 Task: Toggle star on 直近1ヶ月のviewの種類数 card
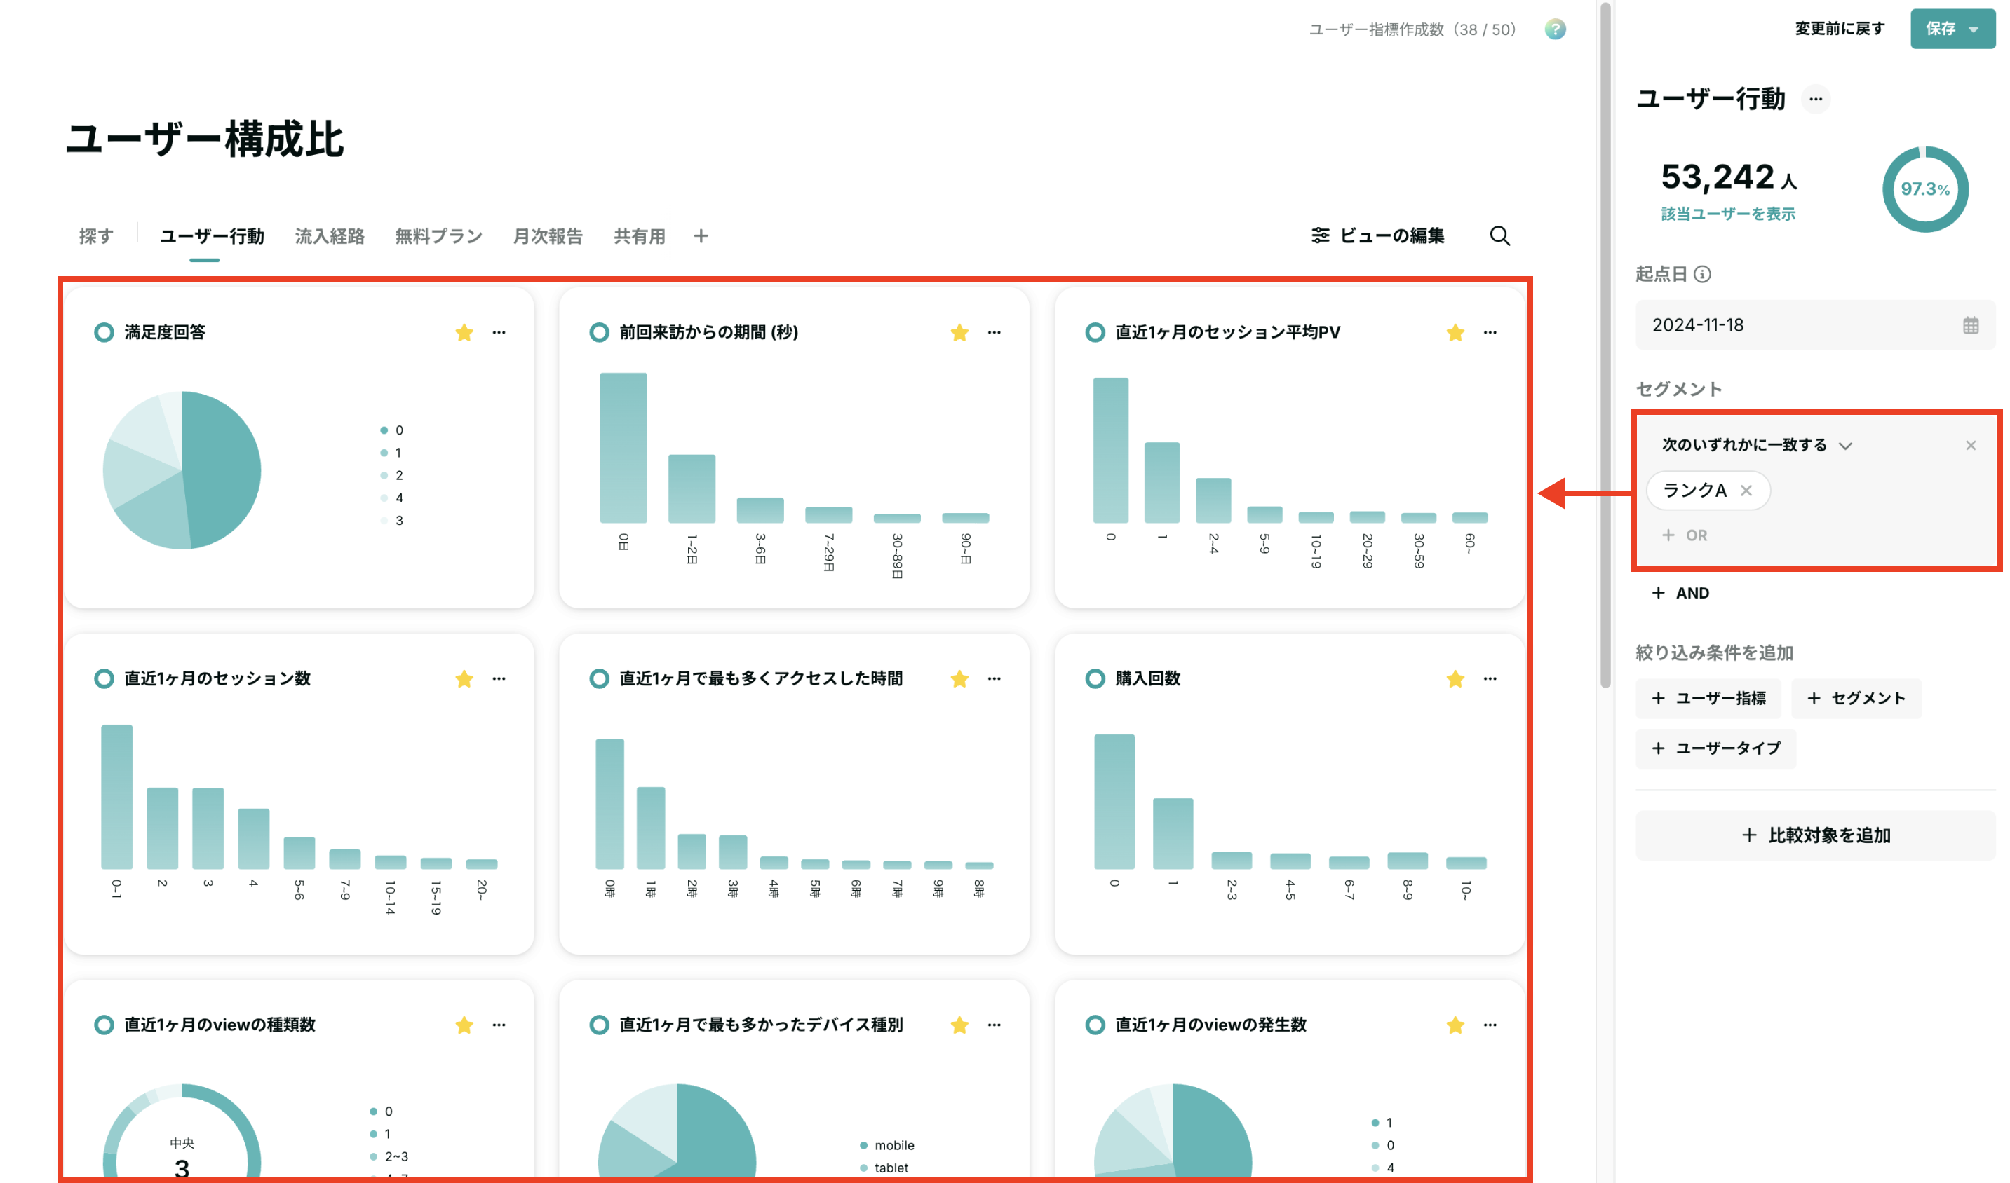click(464, 1025)
